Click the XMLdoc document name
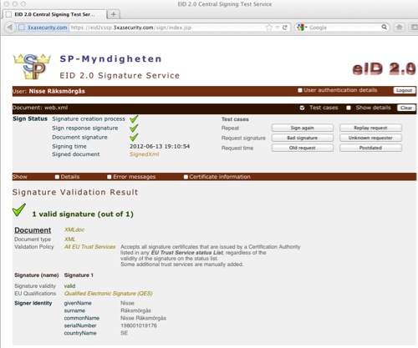This screenshot has height=348, width=418. coord(74,229)
